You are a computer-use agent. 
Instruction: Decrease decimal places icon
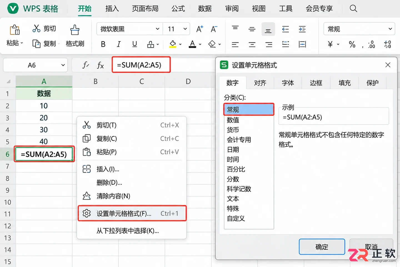pyautogui.click(x=387, y=44)
